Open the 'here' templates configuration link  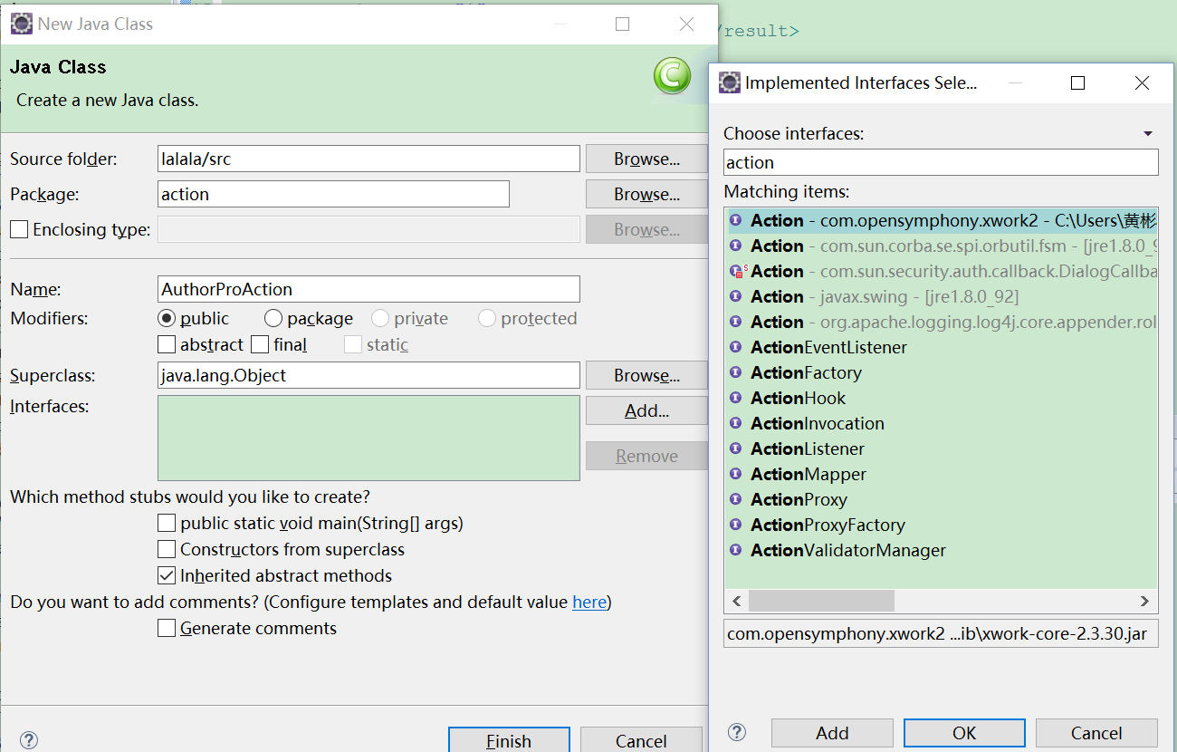(x=589, y=602)
